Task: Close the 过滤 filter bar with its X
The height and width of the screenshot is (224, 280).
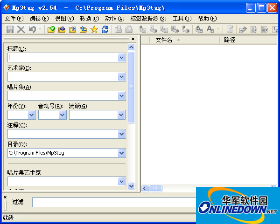Action: (x=5, y=197)
